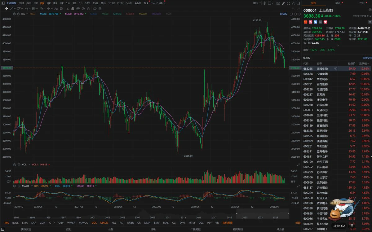This screenshot has width=372, height=232.
Task: Select the crosshair move cursor tool
Action: click(x=6, y=9)
